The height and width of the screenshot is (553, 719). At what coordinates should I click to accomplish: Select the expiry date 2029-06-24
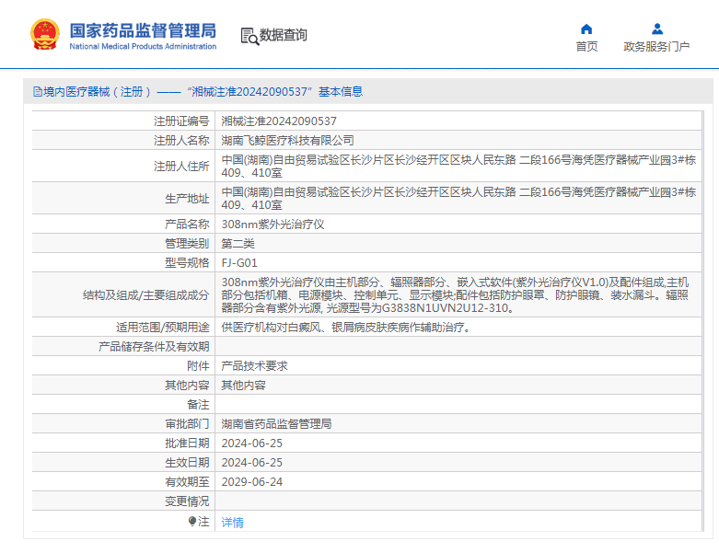251,481
